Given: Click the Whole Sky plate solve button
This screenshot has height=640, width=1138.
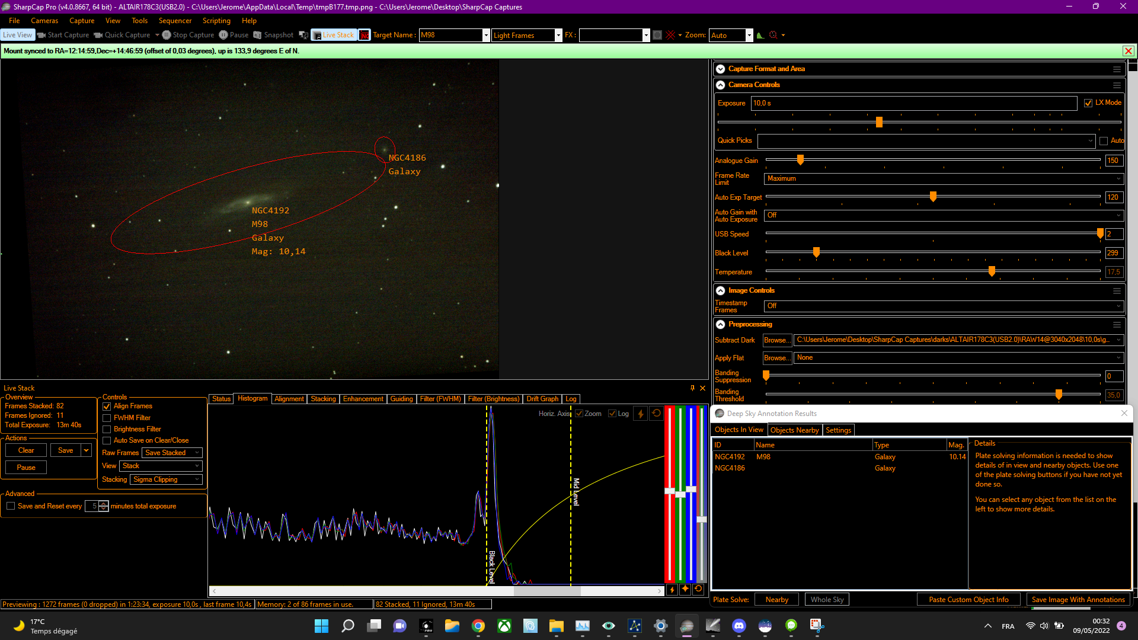Looking at the screenshot, I should 827,600.
